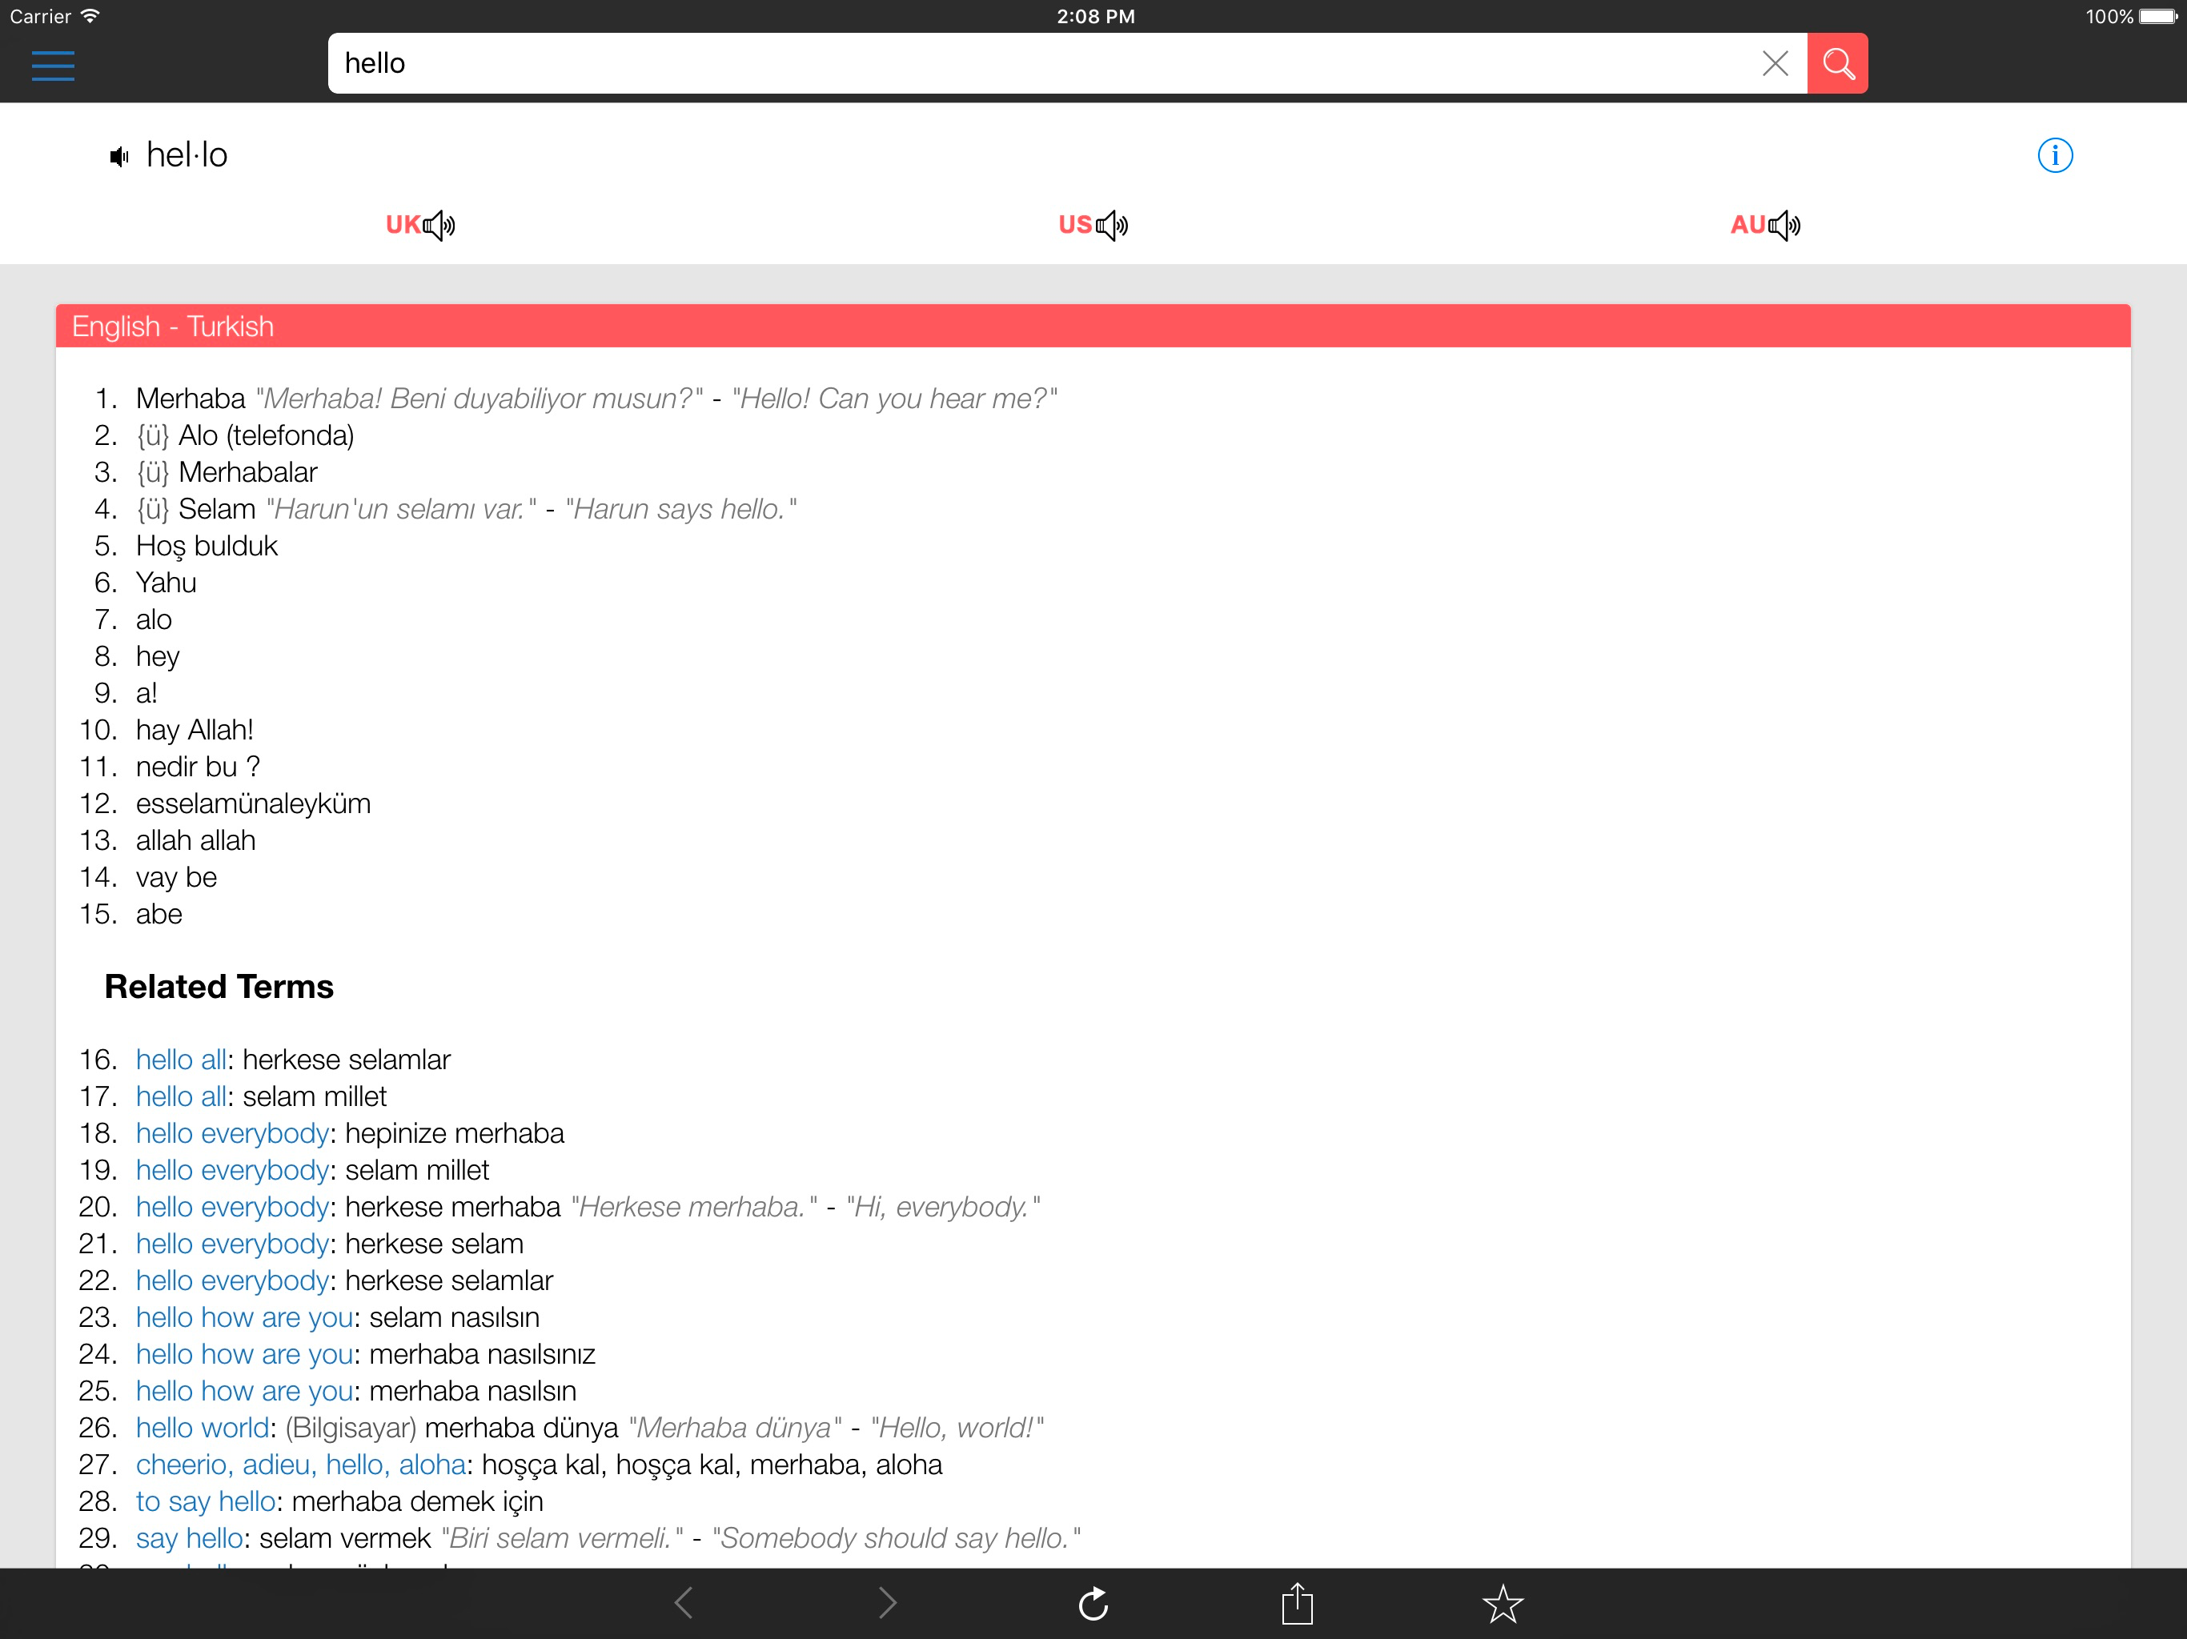Tap the red search magnifier button
The width and height of the screenshot is (2187, 1639).
pos(1837,63)
